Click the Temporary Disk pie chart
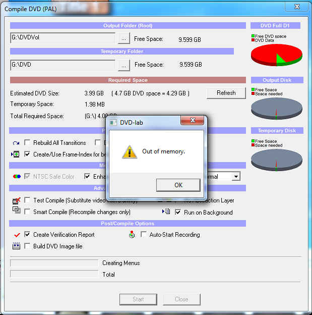312x315 pixels. click(x=277, y=160)
